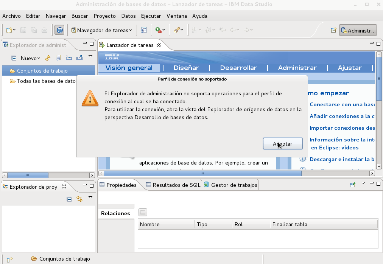This screenshot has width=383, height=264.
Task: Open the Archivo menu
Action: [x=11, y=16]
